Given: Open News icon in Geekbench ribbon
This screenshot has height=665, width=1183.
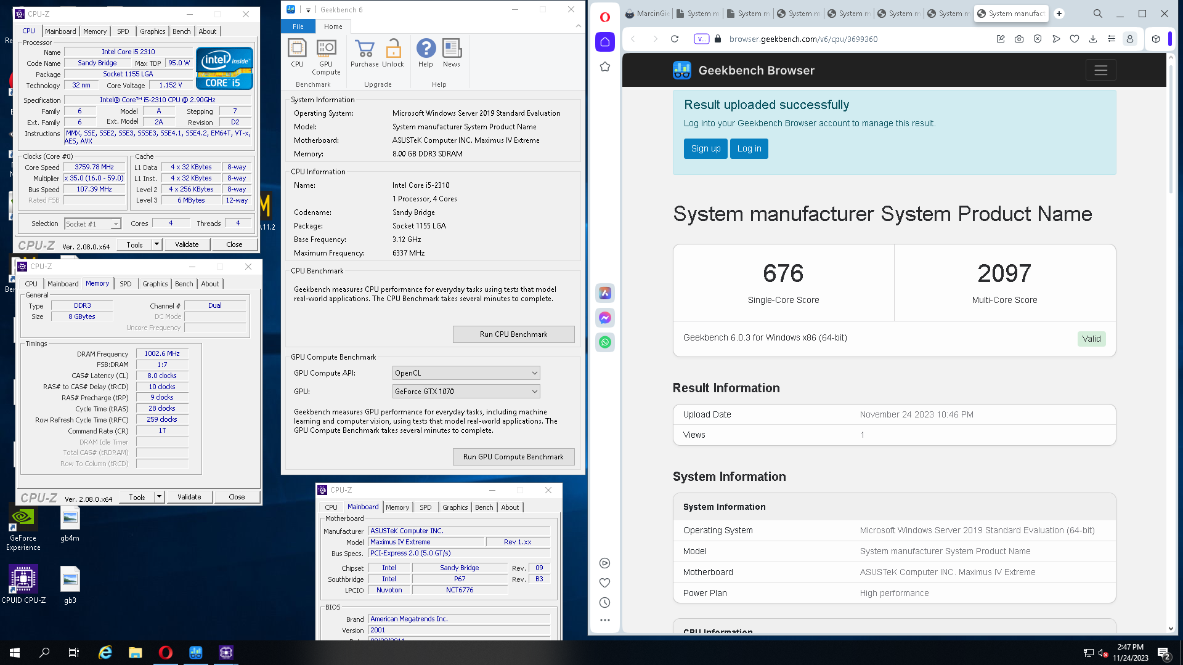Looking at the screenshot, I should tap(452, 53).
